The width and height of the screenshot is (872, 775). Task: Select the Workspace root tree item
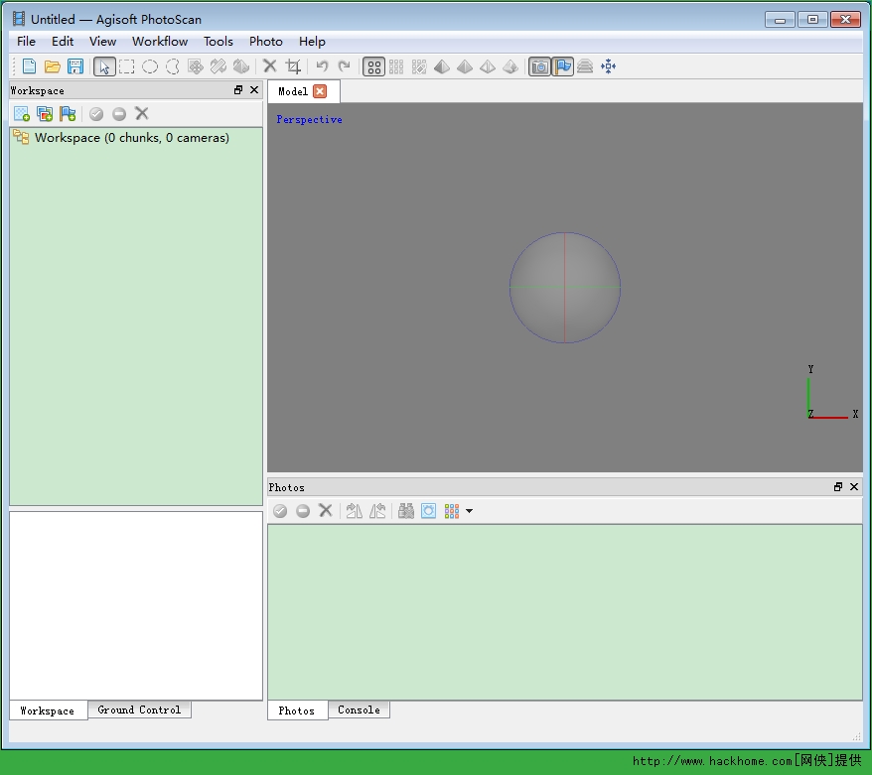(x=132, y=138)
